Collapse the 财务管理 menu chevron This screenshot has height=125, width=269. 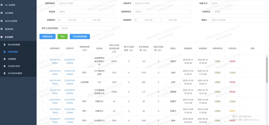(33, 37)
